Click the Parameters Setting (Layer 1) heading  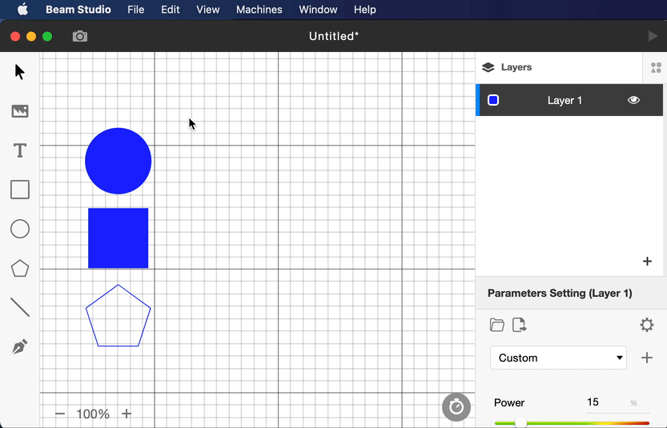point(560,294)
